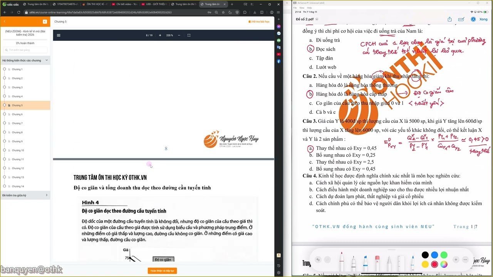Open more options with the three-dots markup button

pyautogui.click(x=465, y=260)
